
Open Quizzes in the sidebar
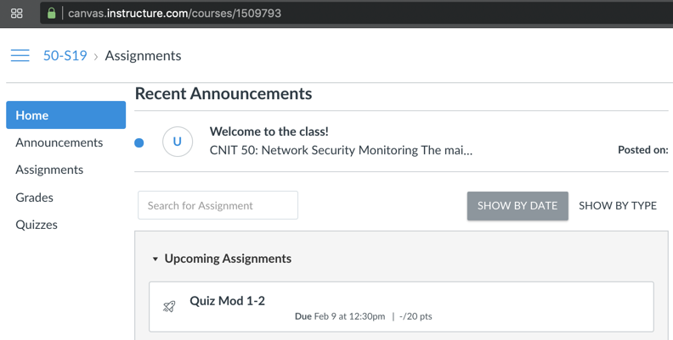click(x=37, y=225)
